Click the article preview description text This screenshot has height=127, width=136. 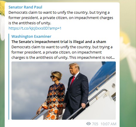[63, 52]
